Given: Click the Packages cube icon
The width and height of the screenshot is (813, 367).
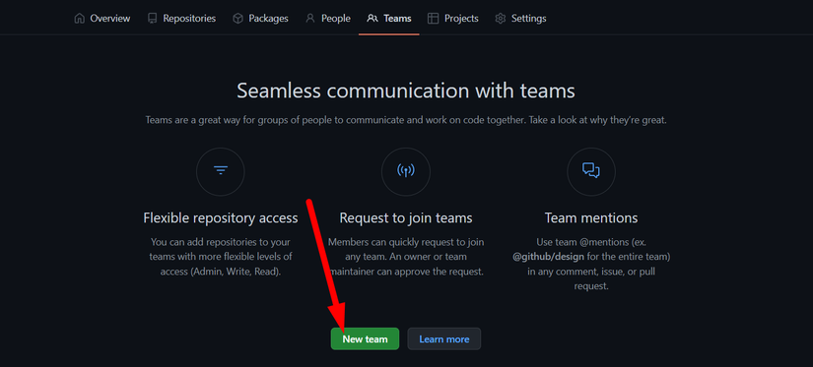Looking at the screenshot, I should (238, 18).
